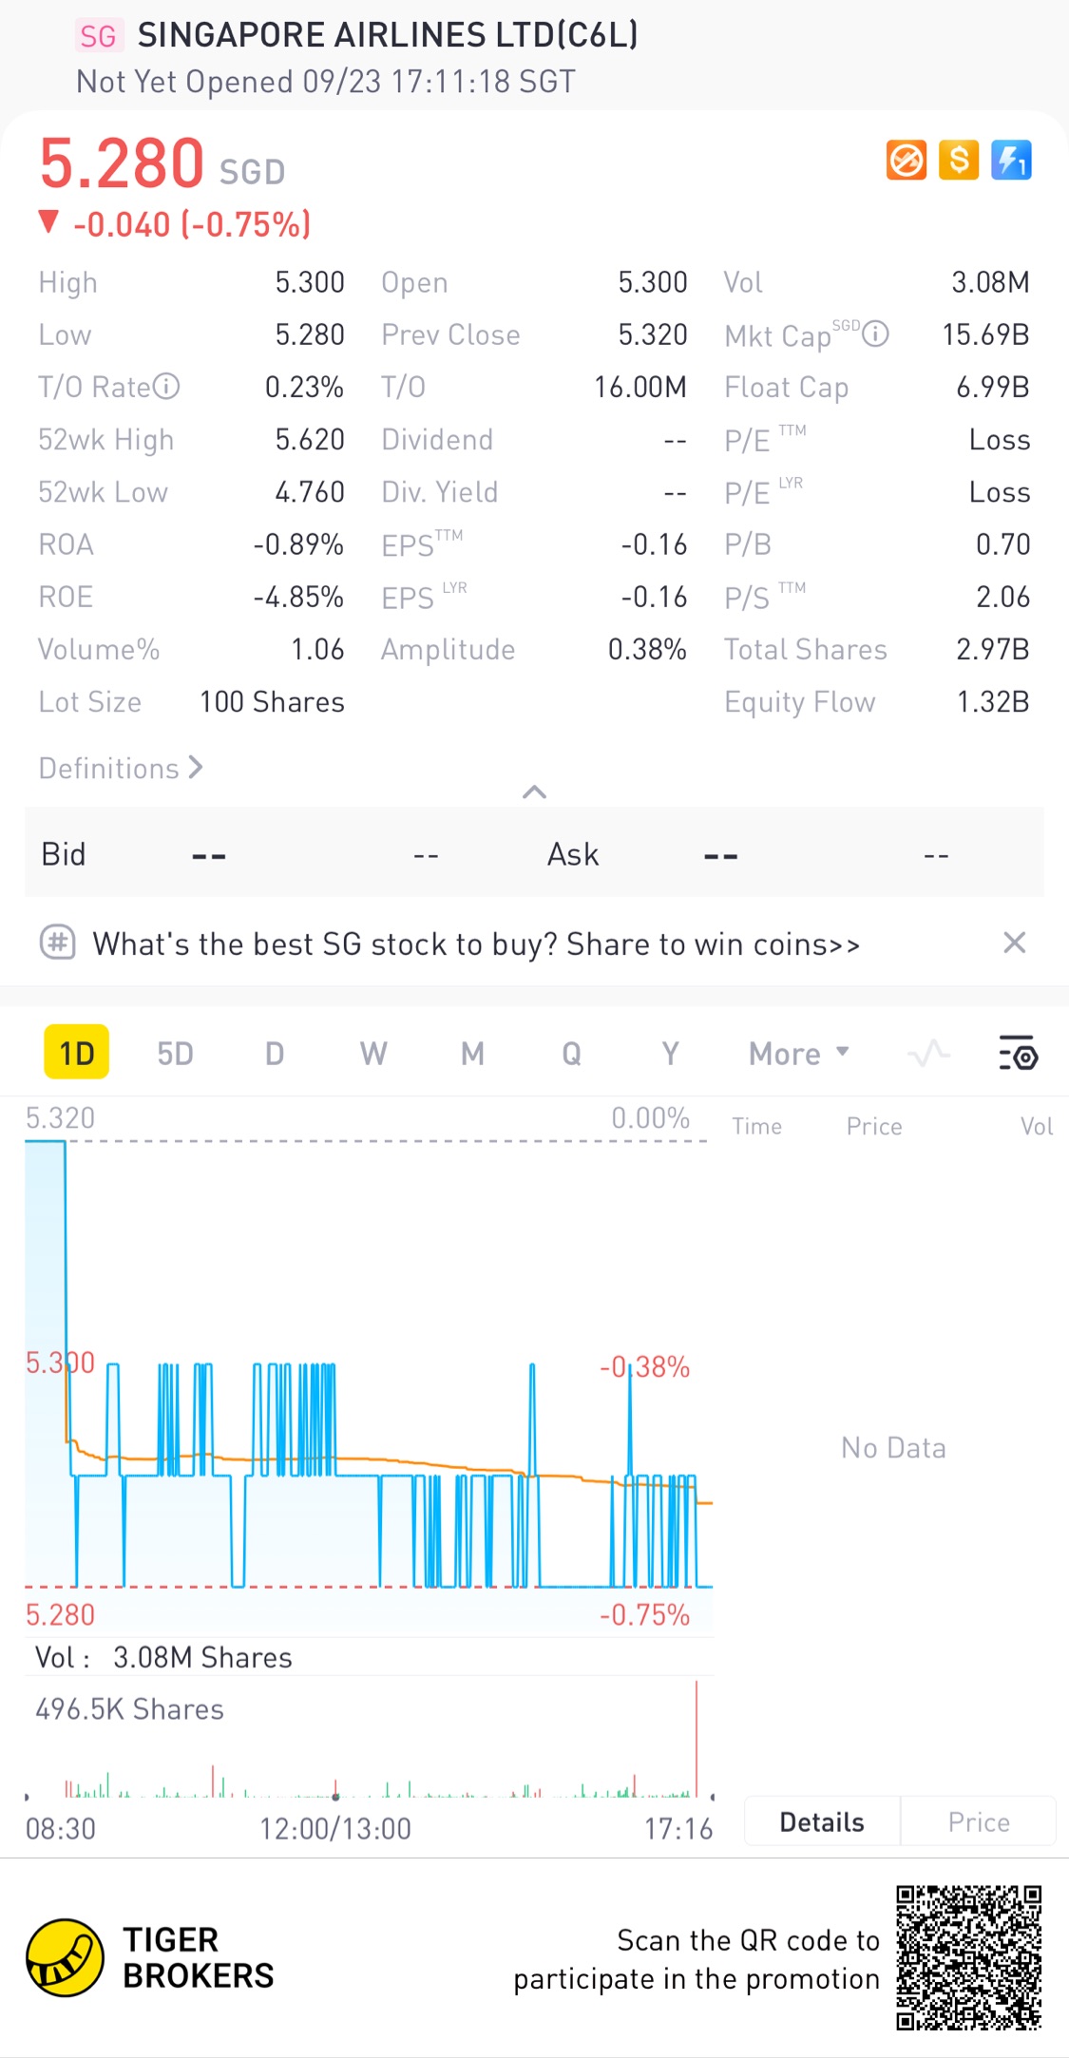
Task: Switch chart to weekly (W) period
Action: [373, 1054]
